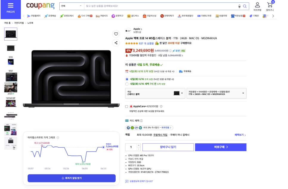Click price graph help icon
Image resolution: width=288 pixels, height=189 pixels.
tap(58, 137)
